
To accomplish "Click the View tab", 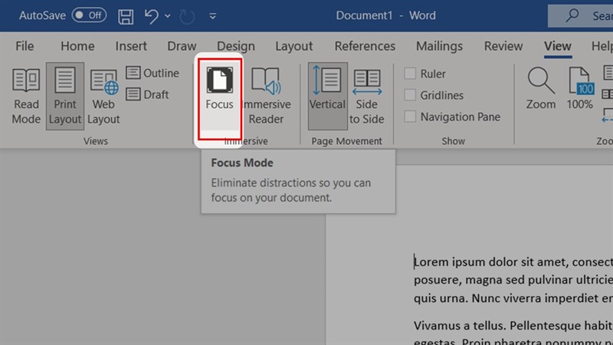I will point(558,46).
